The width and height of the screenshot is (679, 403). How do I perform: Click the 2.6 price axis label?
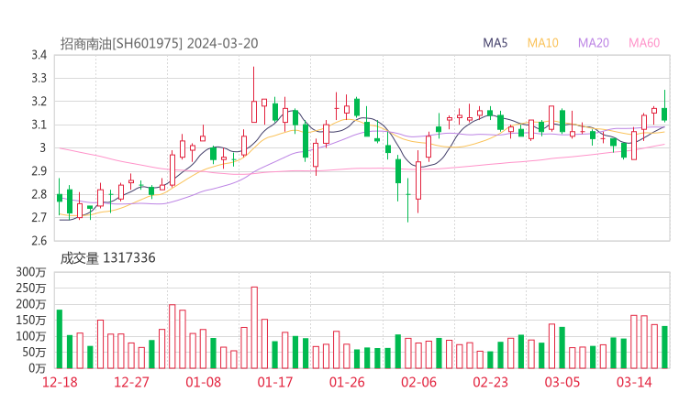pyautogui.click(x=39, y=241)
